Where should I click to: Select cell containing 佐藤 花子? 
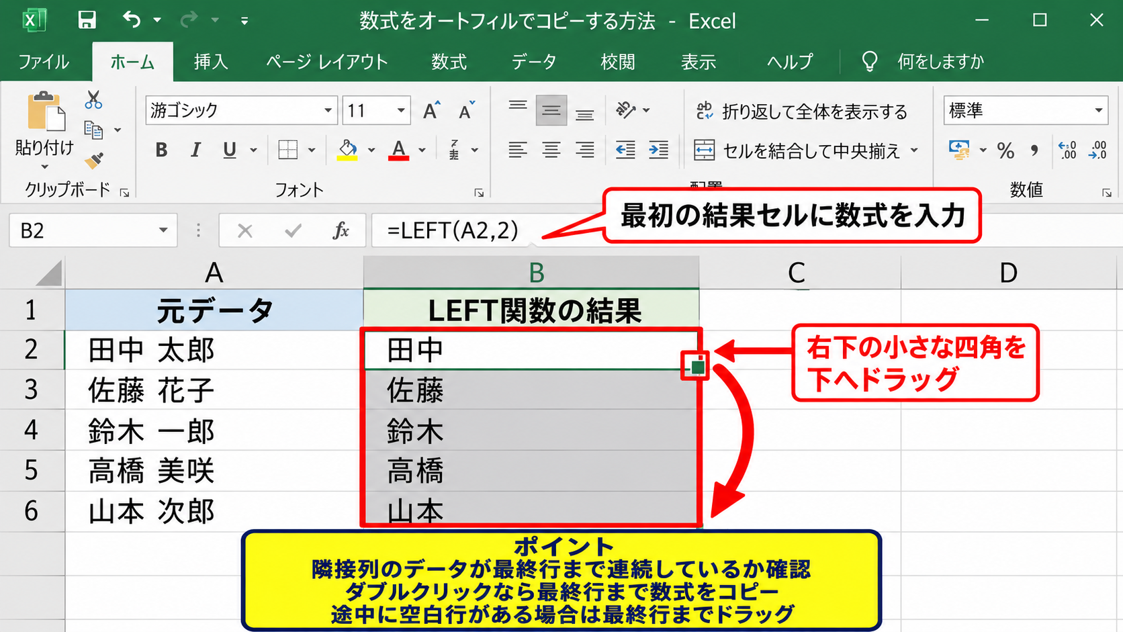pyautogui.click(x=214, y=390)
